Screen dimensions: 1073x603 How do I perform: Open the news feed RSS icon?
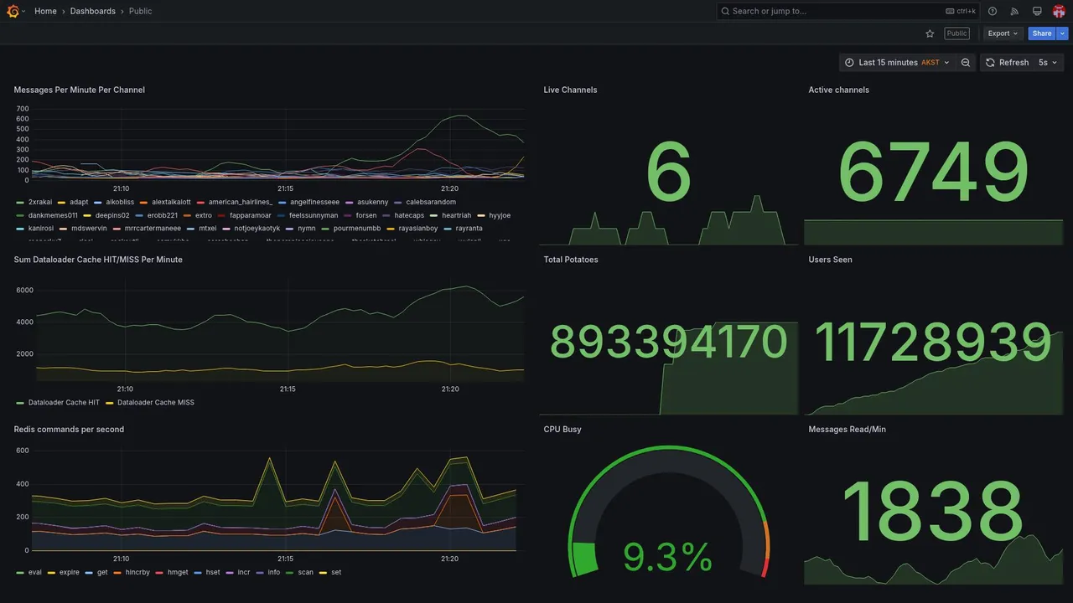coord(1014,11)
